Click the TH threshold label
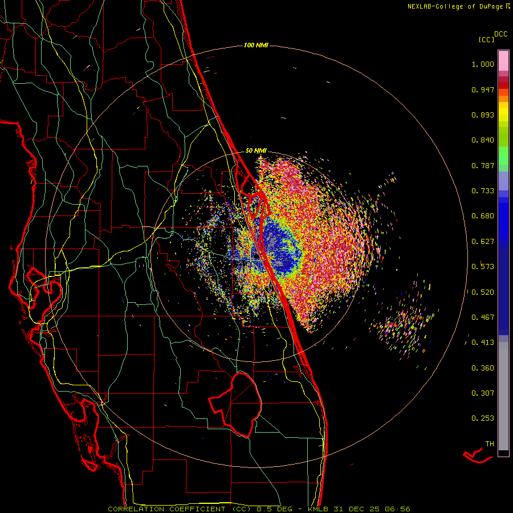The width and height of the screenshot is (513, 513). click(490, 444)
